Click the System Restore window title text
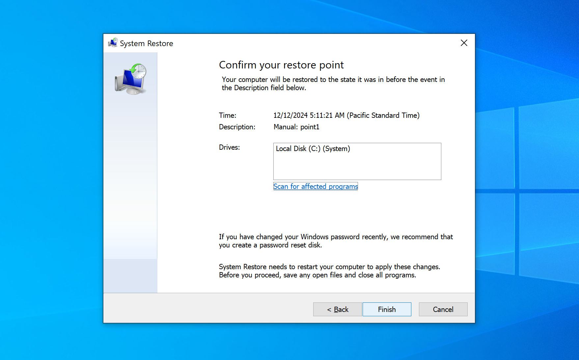This screenshot has width=579, height=360. [x=146, y=43]
